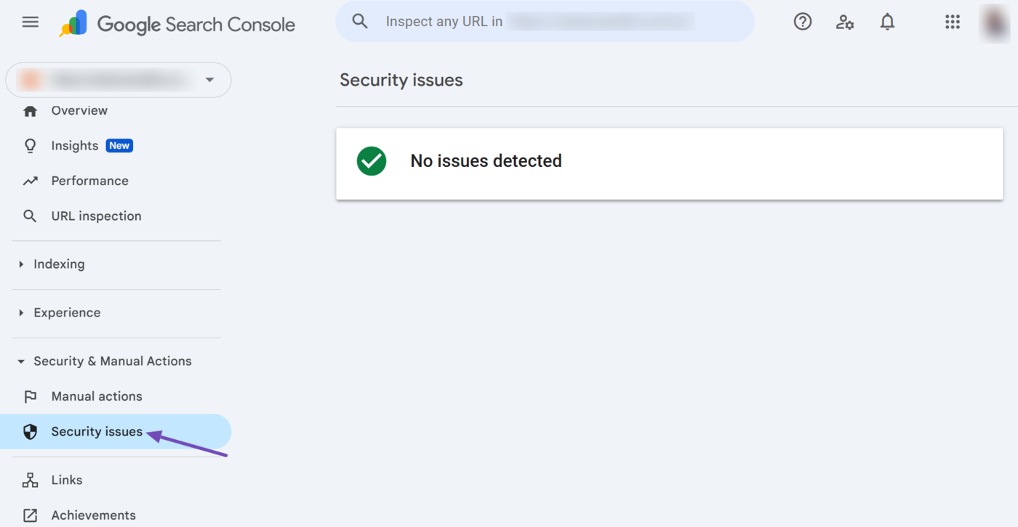This screenshot has height=527, width=1018.
Task: Open the Links report
Action: click(67, 481)
